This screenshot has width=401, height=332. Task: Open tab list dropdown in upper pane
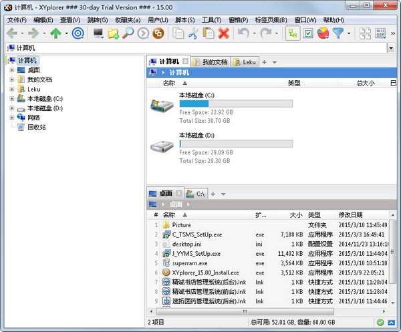(275, 62)
